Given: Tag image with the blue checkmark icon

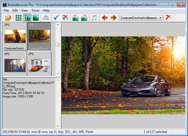Looking at the screenshot, I should (56, 18).
